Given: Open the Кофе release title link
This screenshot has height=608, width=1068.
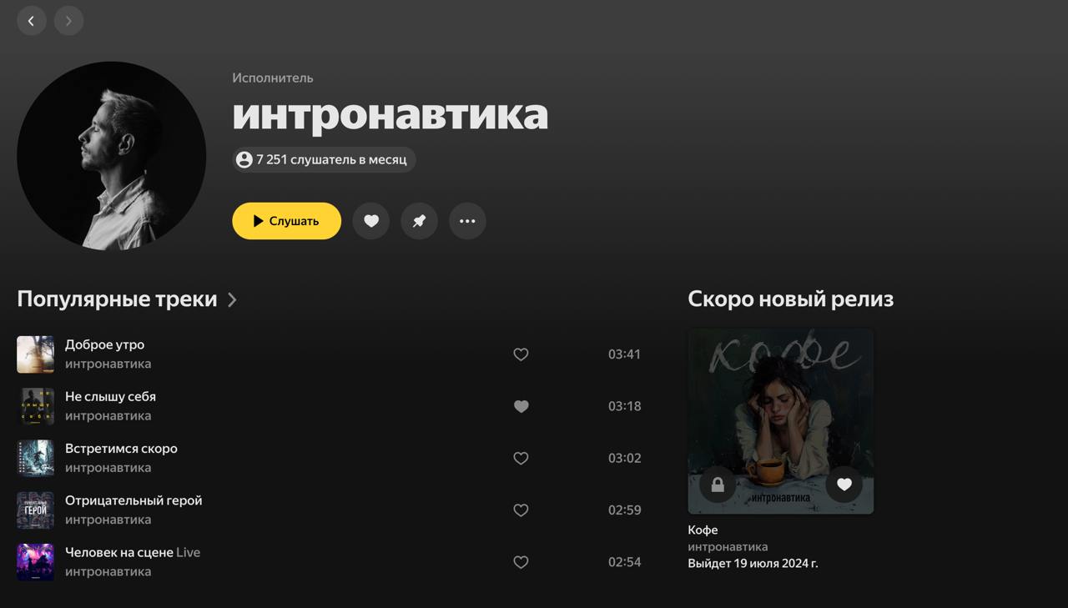Looking at the screenshot, I should [703, 530].
